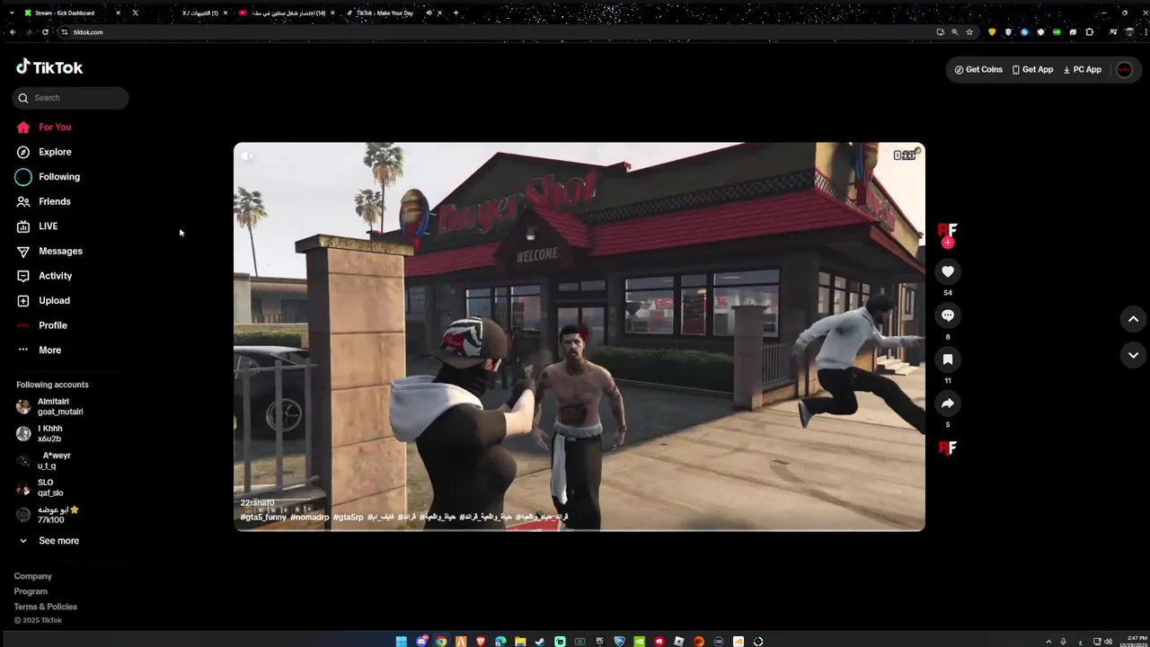
Task: Click the #gta5rp hashtag
Action: (349, 518)
